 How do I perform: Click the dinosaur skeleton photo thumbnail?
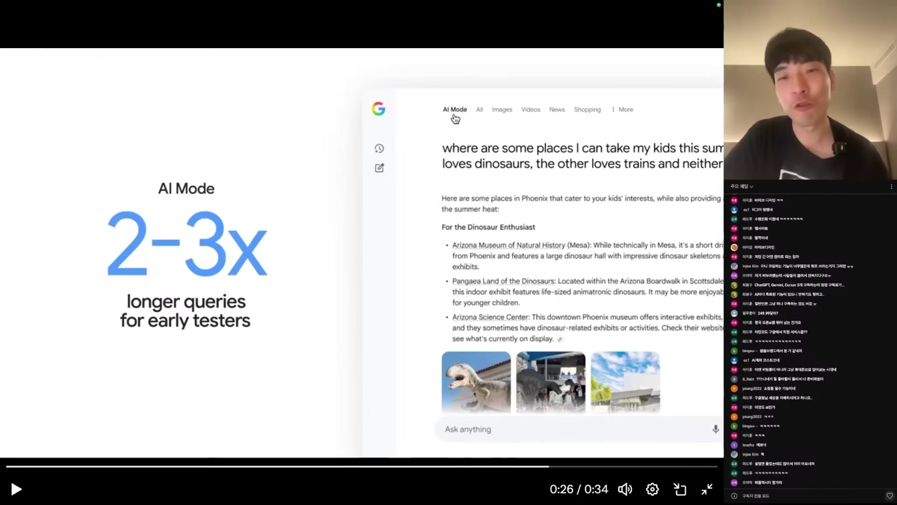coord(476,382)
